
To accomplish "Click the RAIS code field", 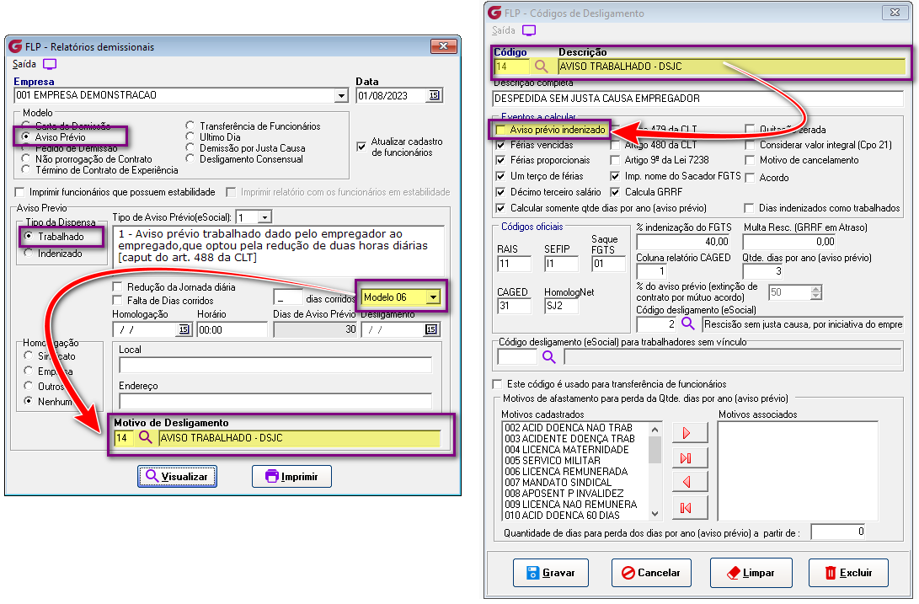I will 514,264.
